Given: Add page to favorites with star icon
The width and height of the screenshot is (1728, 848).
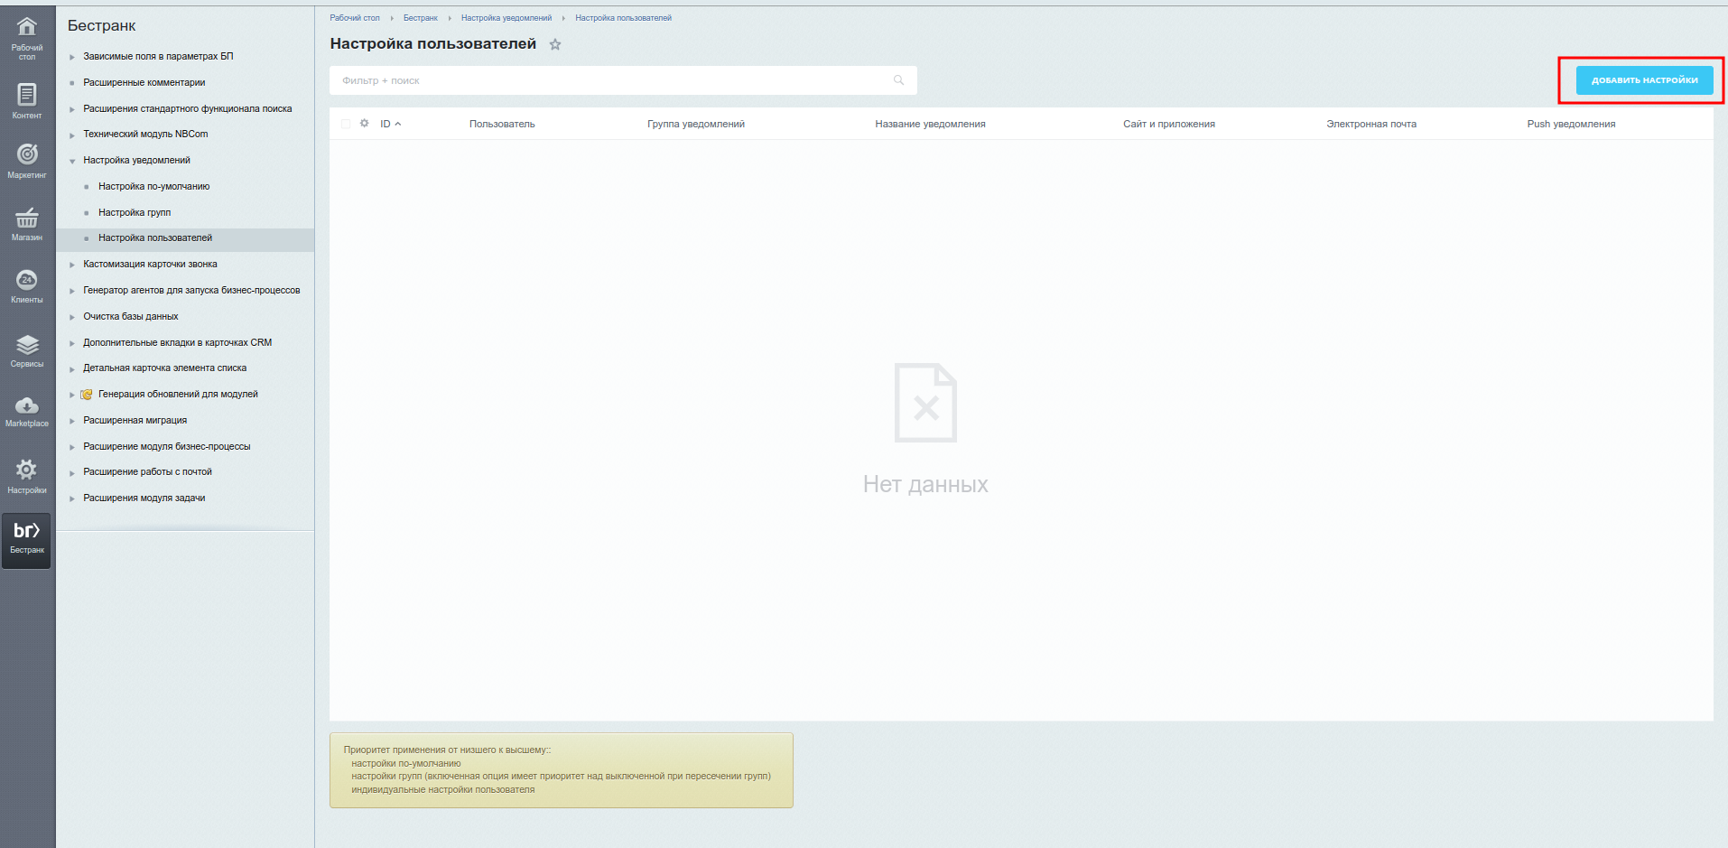Looking at the screenshot, I should pyautogui.click(x=555, y=44).
